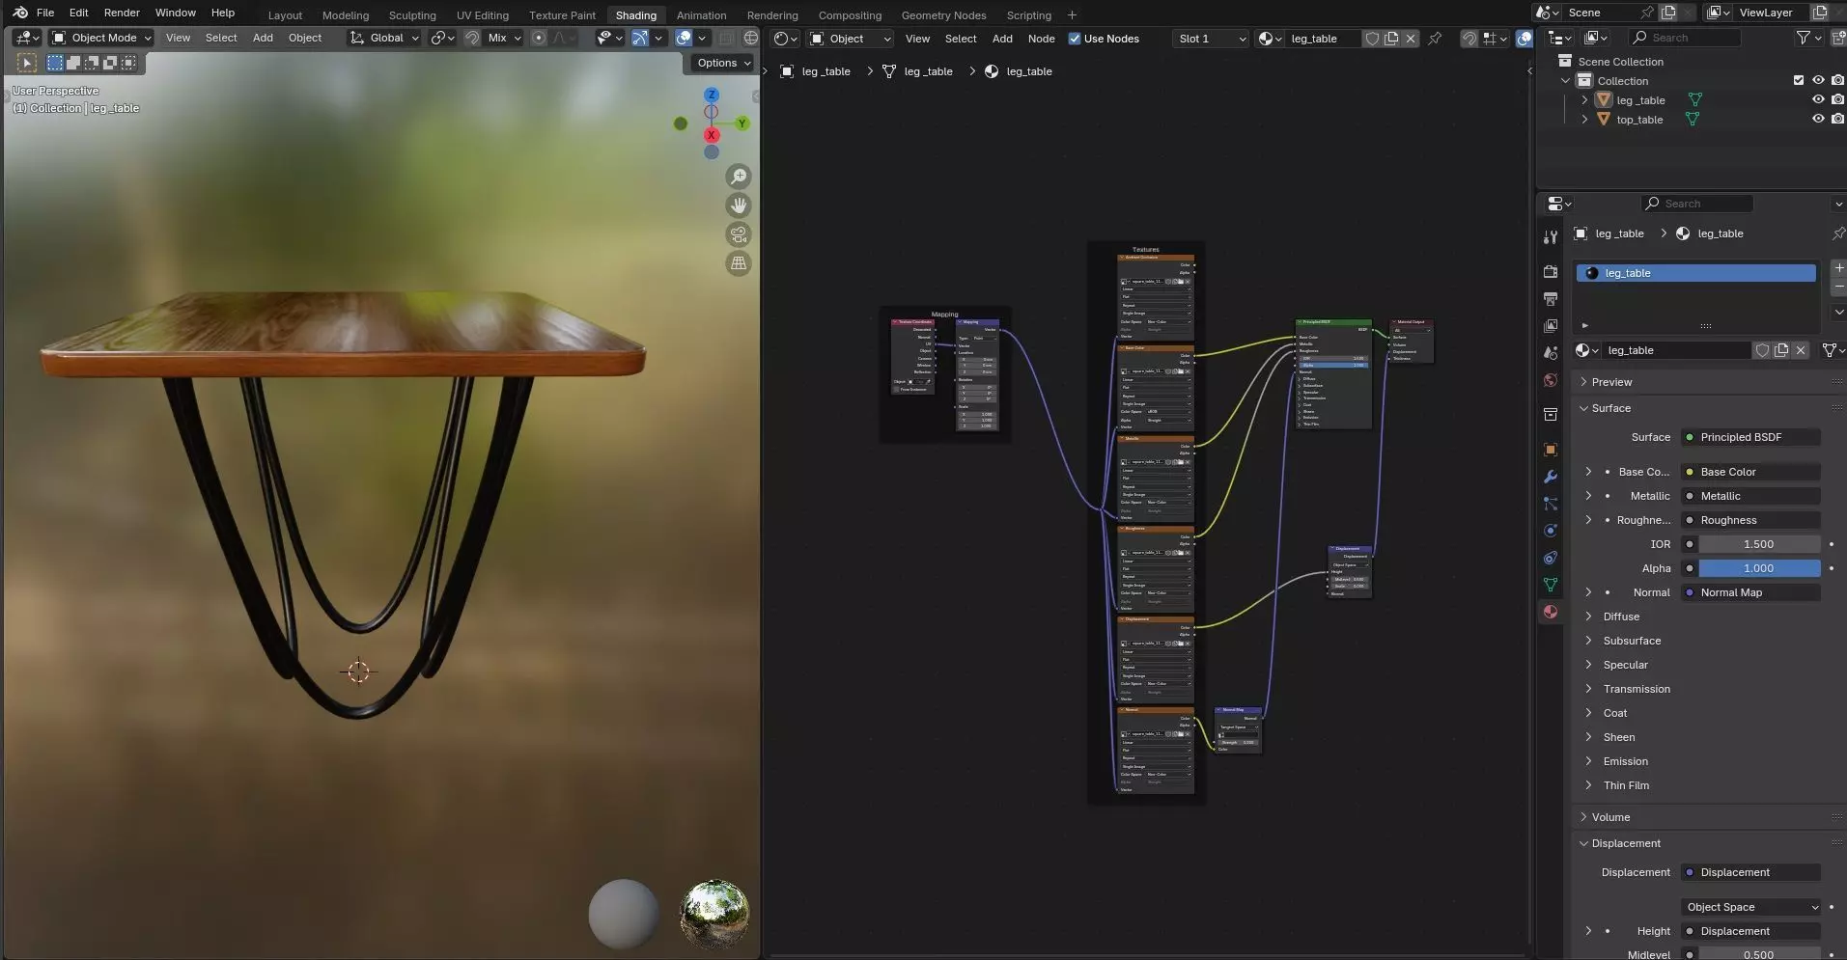The image size is (1847, 960).
Task: Open the Render properties tab icon
Action: [1551, 272]
